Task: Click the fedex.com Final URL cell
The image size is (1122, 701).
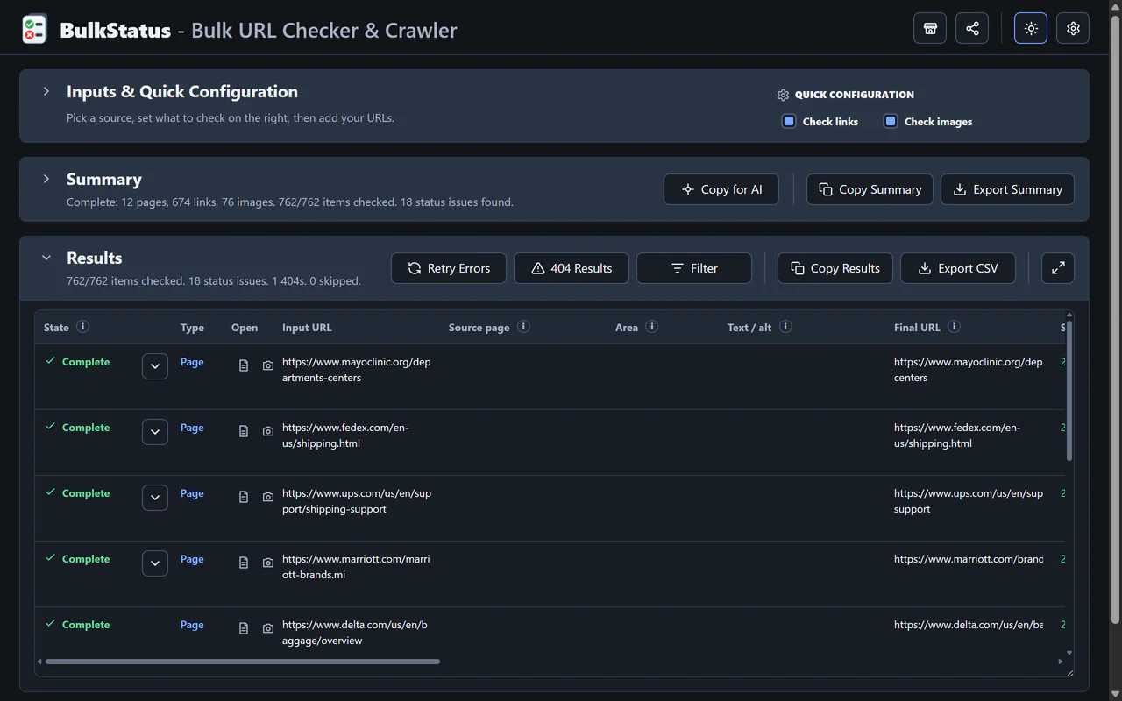Action: click(x=957, y=435)
